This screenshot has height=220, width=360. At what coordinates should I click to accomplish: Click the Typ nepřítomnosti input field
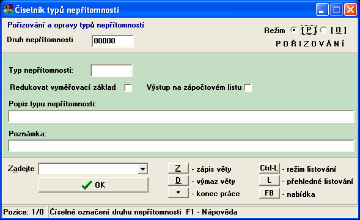point(112,70)
